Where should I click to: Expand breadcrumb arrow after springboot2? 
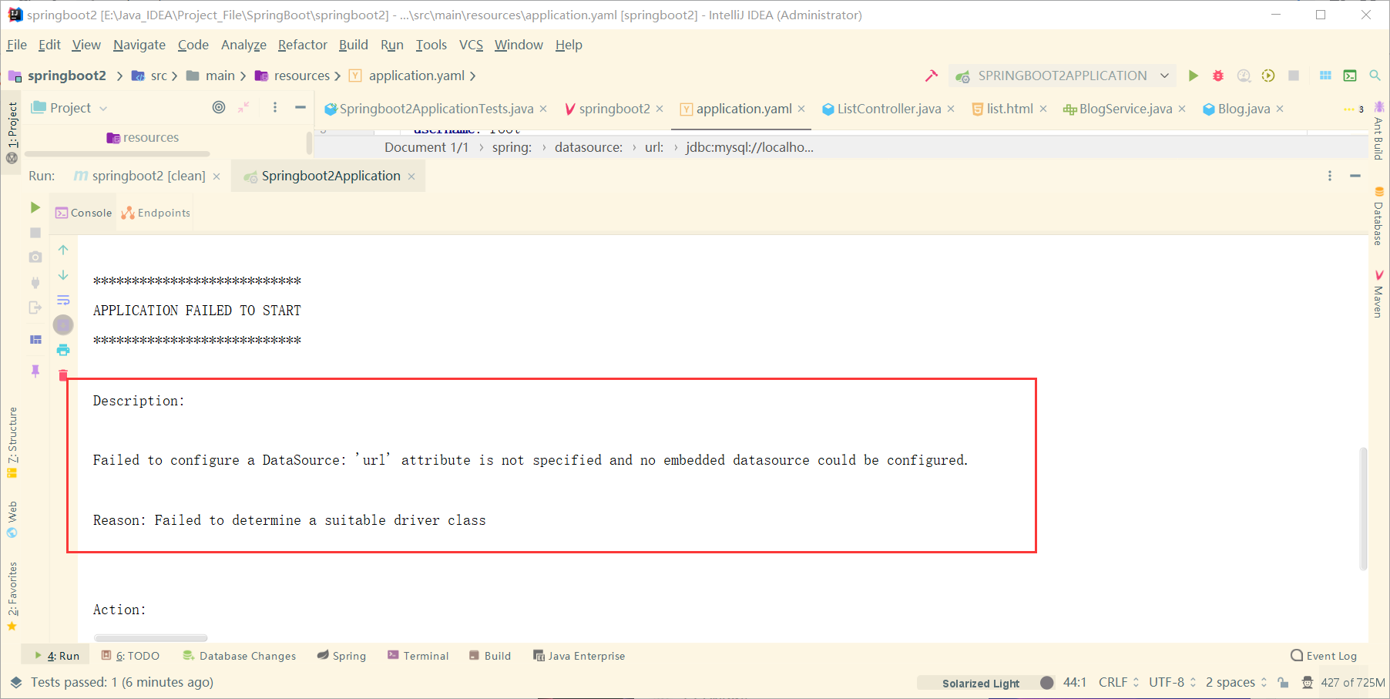(x=119, y=76)
